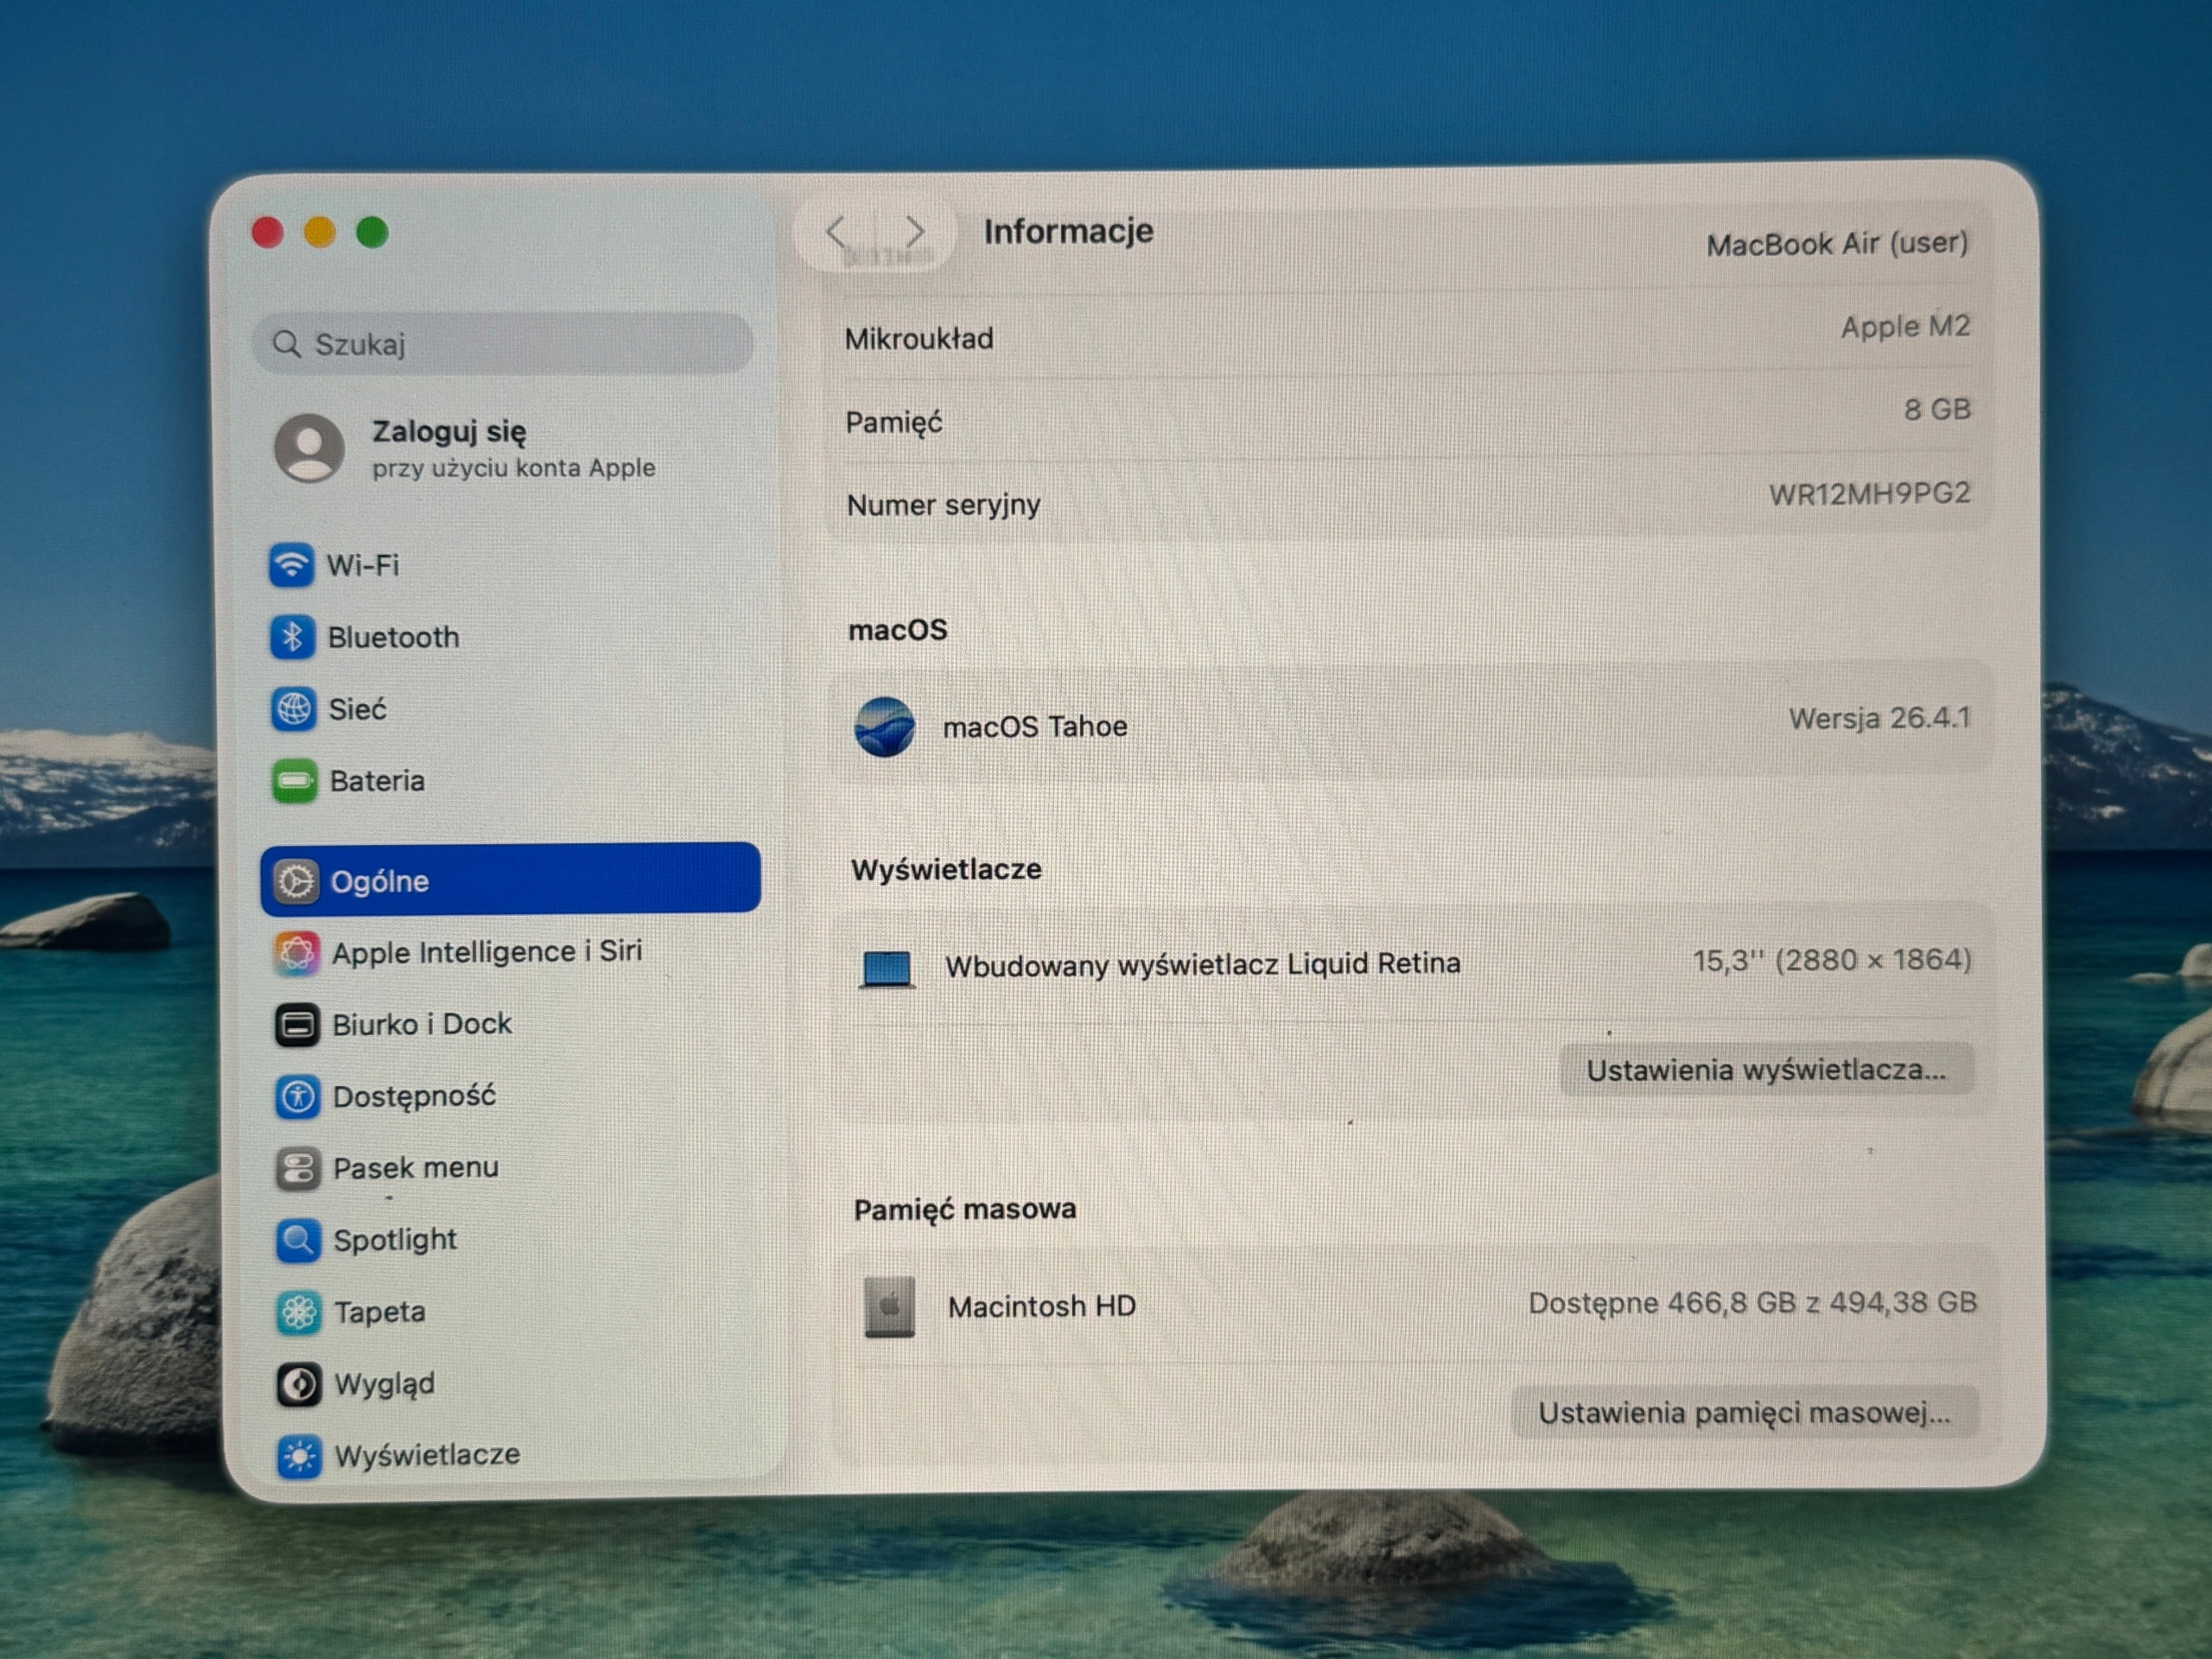Select Biurko i Dock in sidebar
2212x1659 pixels.
[512, 1025]
